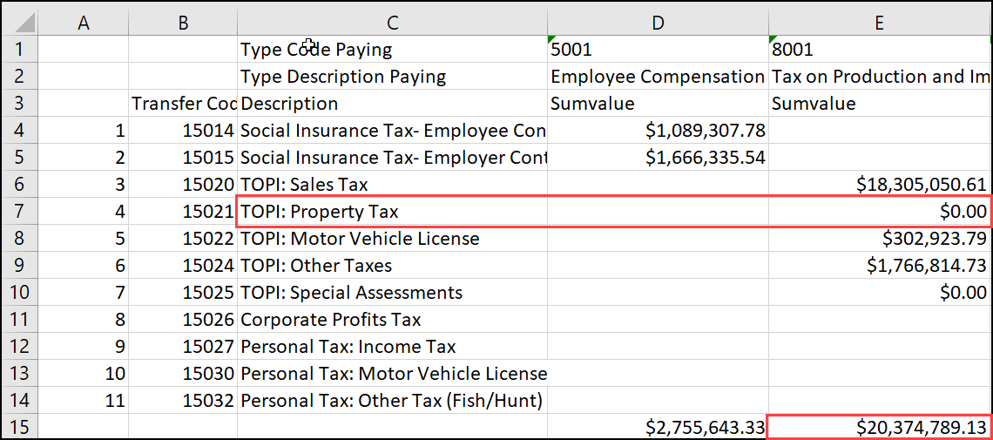Click the TOPI: Property Tax cell
Viewport: 993px width, 440px height.
393,212
